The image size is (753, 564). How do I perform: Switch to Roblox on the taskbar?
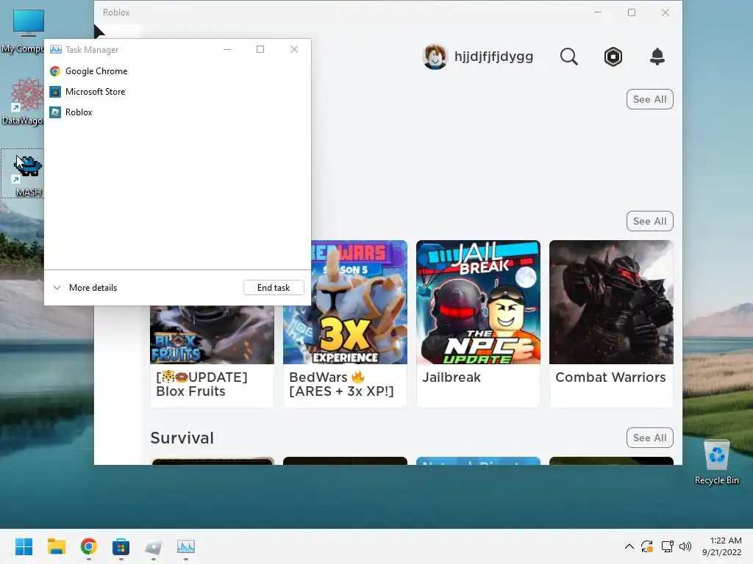(x=153, y=546)
